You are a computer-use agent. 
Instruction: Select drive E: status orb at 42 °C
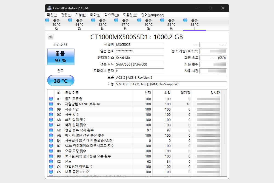pyautogui.click(x=93, y=20)
